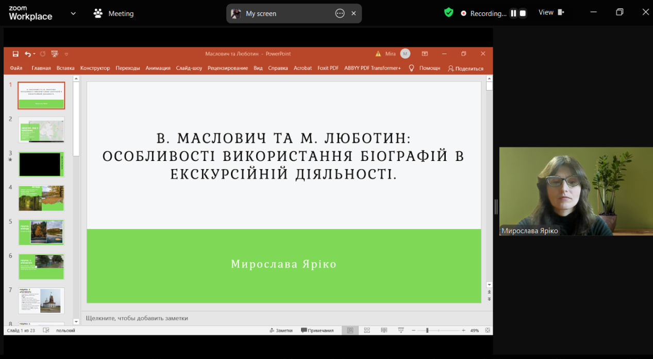Click the Meeting button in Zoom
Viewport: 653px width, 359px height.
click(x=113, y=13)
